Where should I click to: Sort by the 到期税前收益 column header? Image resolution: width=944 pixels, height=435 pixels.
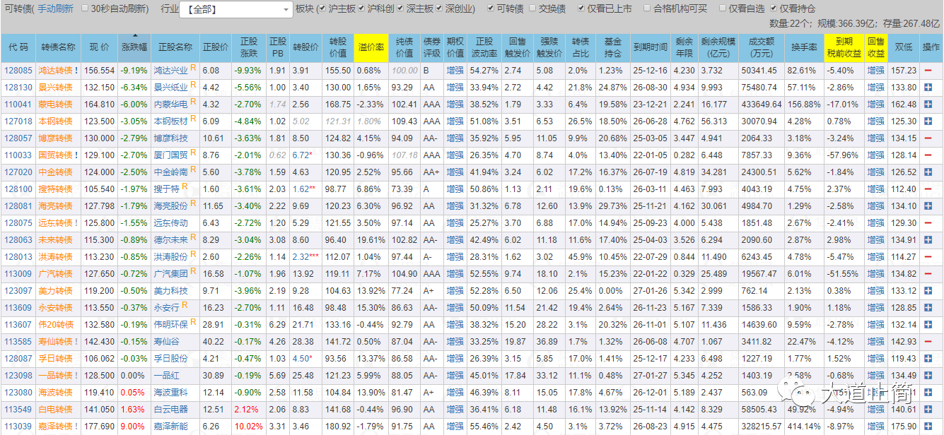click(843, 47)
